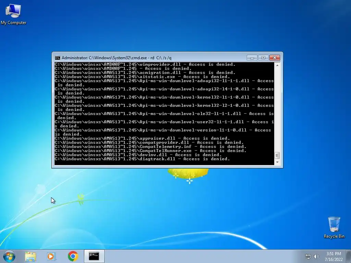This screenshot has height=263, width=351.
Task: Click the console scrollbar thumb
Action: pyautogui.click(x=277, y=155)
